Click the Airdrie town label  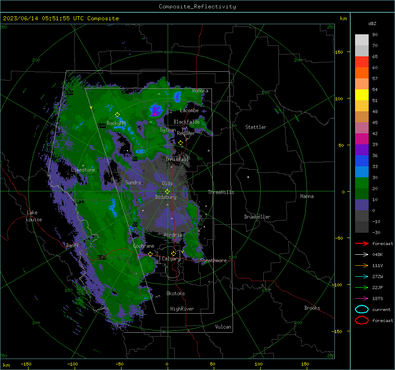[x=173, y=235]
